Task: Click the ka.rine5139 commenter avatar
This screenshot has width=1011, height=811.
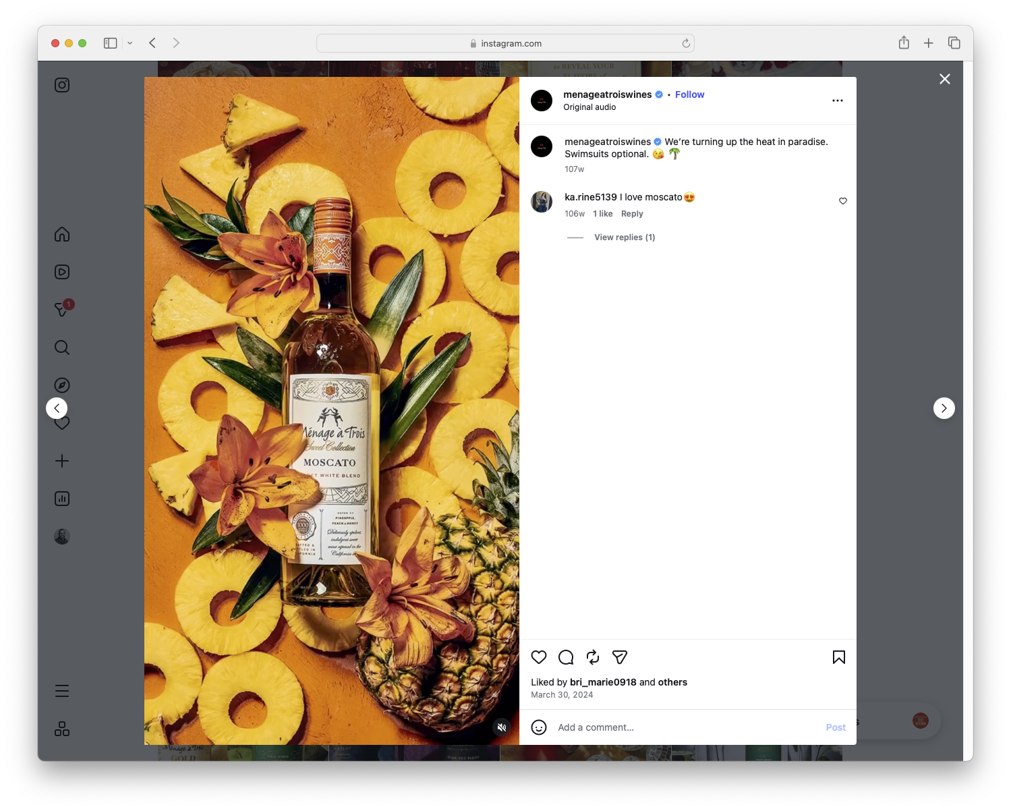Action: (x=542, y=202)
